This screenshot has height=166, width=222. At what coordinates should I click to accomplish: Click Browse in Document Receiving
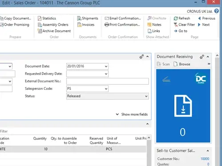[x=182, y=64]
